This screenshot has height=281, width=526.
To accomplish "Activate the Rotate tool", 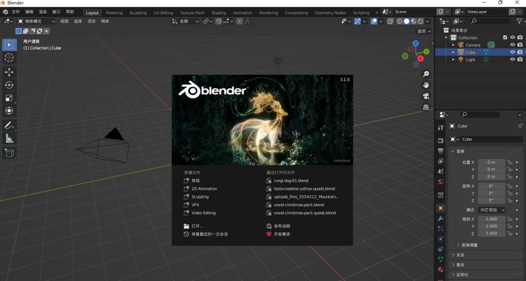I will coord(9,85).
